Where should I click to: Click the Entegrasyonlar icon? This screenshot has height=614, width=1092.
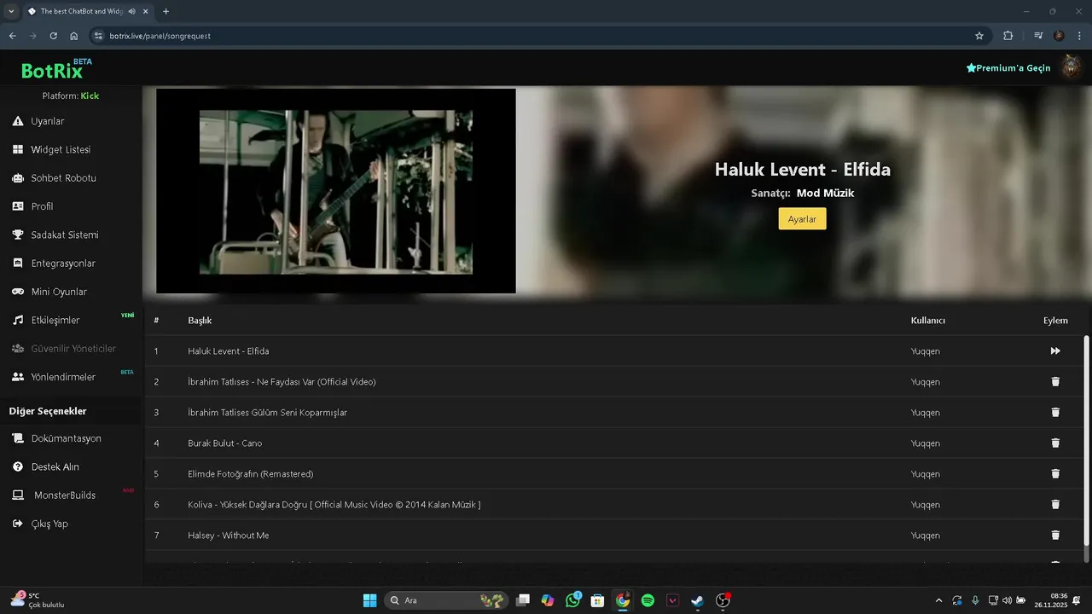point(18,264)
